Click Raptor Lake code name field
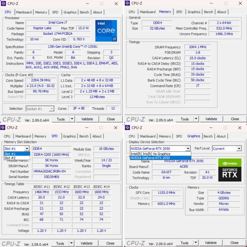 (42, 28)
